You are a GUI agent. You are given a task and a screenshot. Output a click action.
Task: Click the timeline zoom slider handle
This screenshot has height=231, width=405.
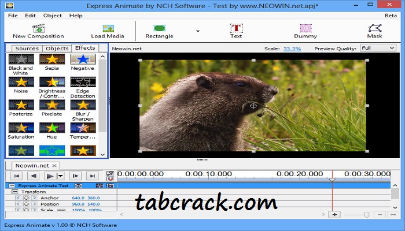coord(366,214)
